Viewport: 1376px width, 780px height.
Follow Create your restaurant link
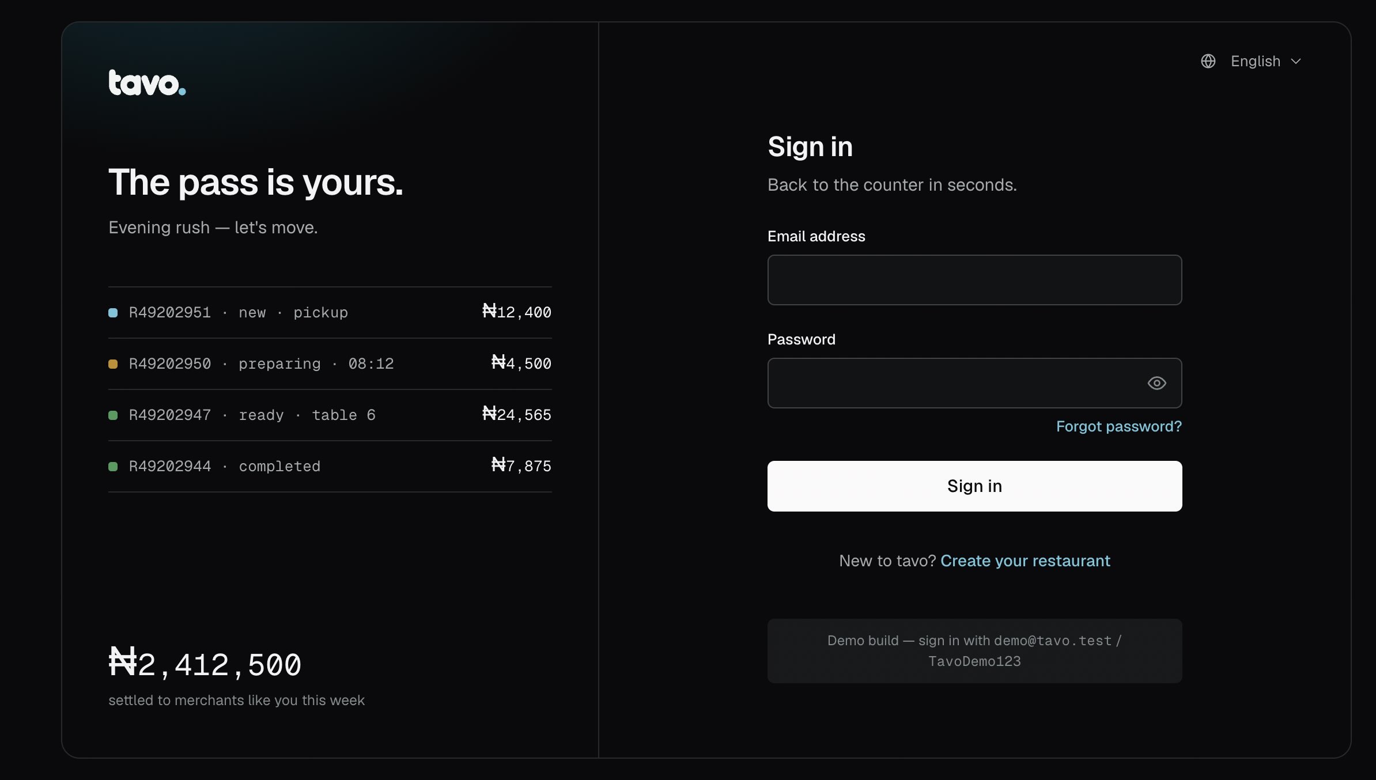pos(1025,561)
